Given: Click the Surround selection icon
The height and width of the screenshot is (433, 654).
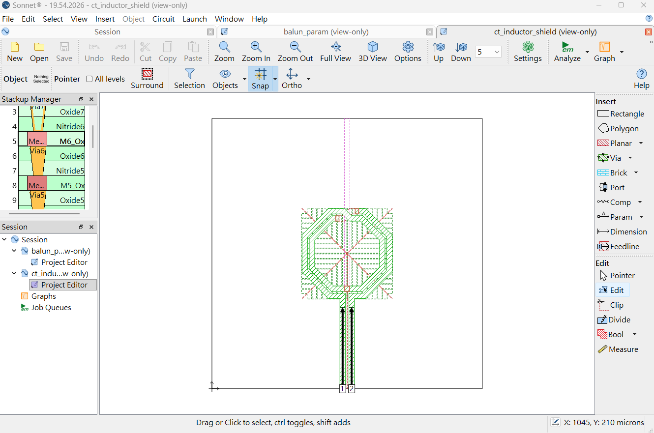Looking at the screenshot, I should [147, 74].
